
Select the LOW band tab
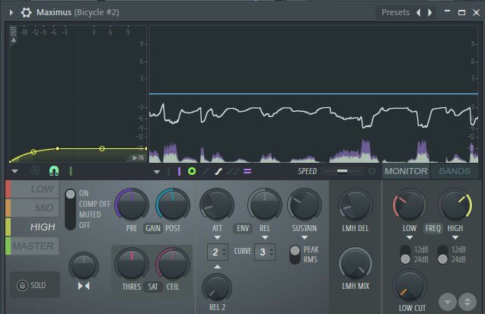point(33,189)
